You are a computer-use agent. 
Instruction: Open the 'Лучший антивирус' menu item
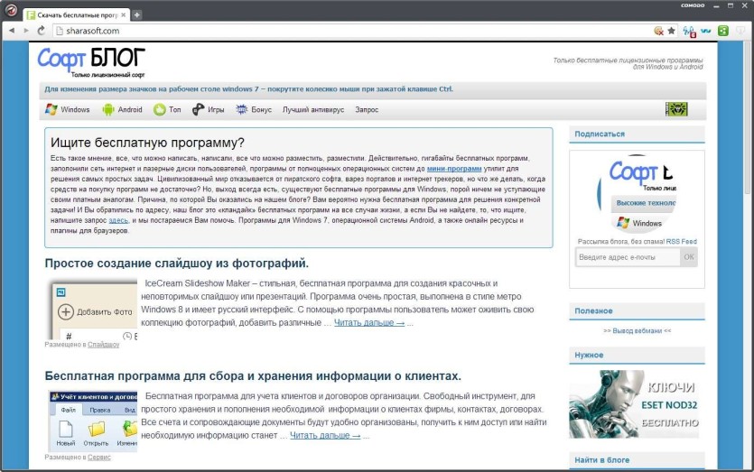[x=313, y=109]
